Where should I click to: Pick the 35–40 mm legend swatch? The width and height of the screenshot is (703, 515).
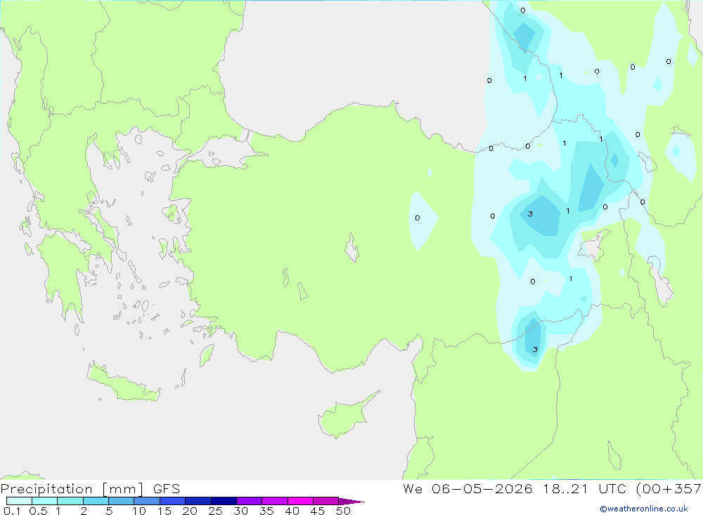(275, 501)
